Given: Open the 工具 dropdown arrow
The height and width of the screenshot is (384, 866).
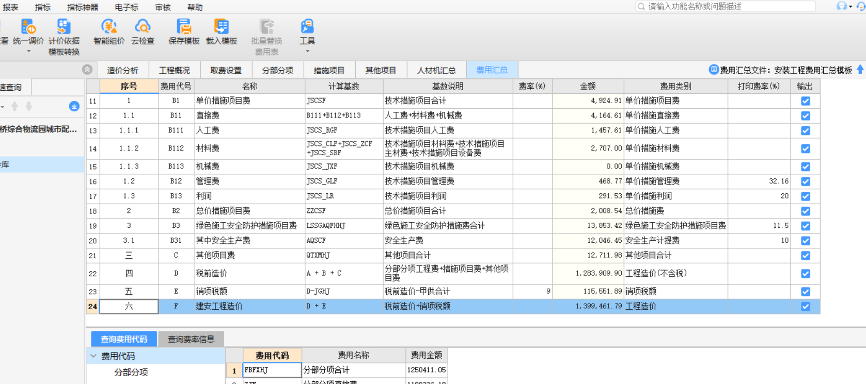Looking at the screenshot, I should pos(307,52).
